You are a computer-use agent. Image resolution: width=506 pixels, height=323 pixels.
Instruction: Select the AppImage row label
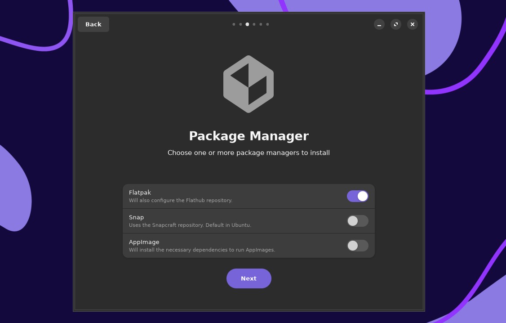[144, 242]
